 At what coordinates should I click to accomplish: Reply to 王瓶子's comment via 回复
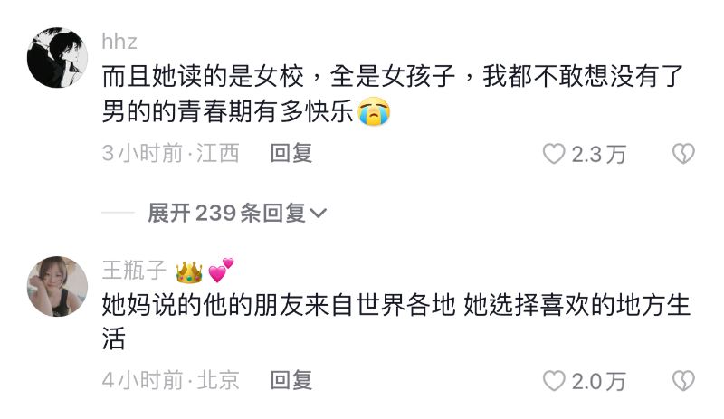pyautogui.click(x=291, y=381)
